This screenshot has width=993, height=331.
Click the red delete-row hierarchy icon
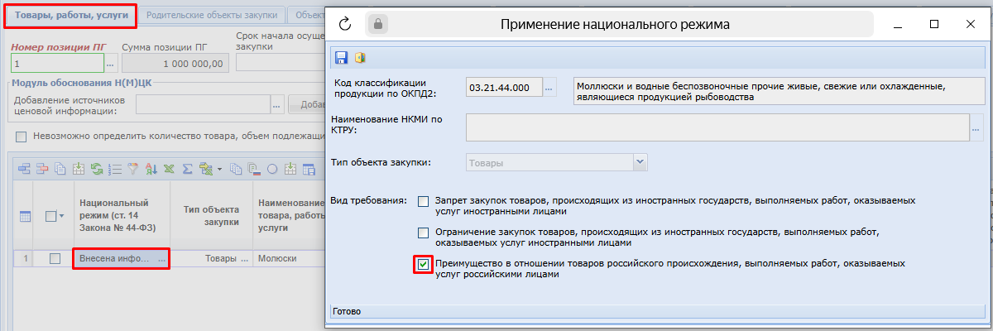click(42, 169)
